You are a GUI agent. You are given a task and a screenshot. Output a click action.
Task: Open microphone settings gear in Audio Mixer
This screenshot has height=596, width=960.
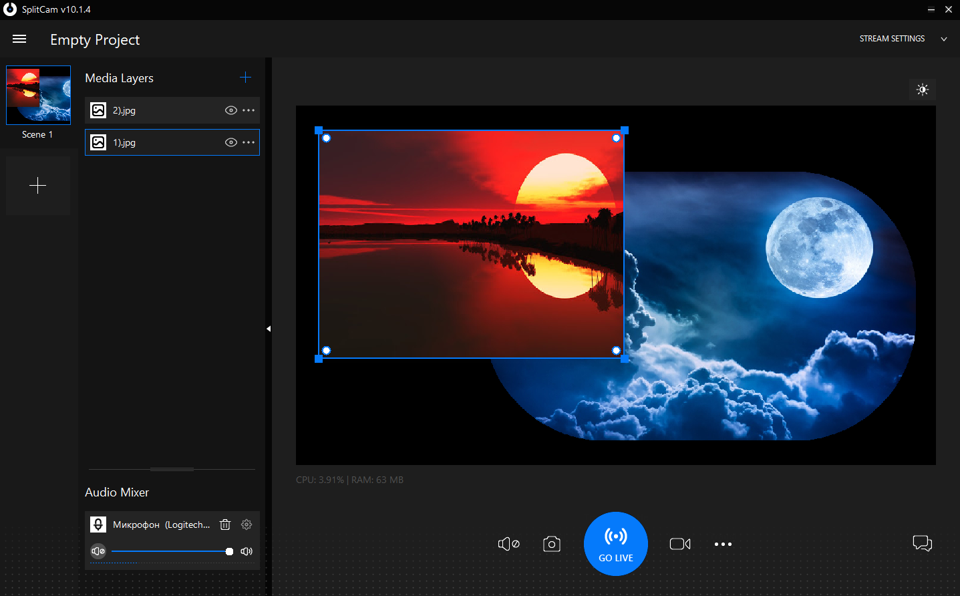click(246, 525)
